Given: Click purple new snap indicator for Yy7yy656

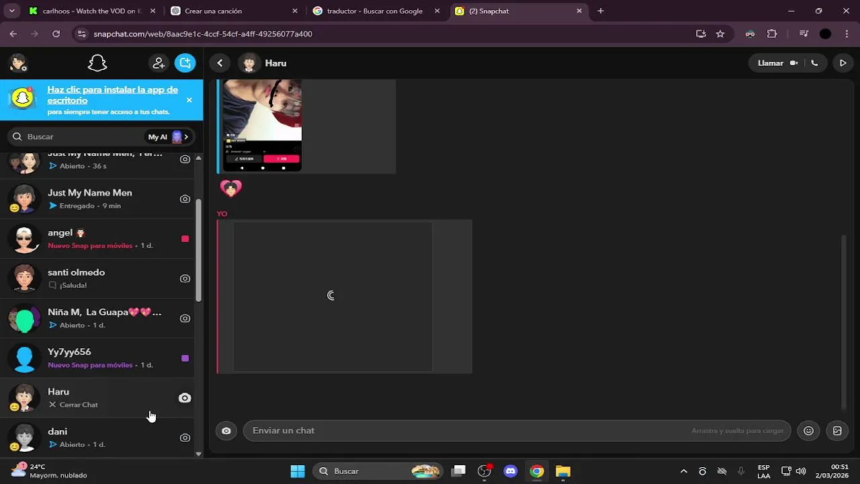Looking at the screenshot, I should [x=185, y=358].
